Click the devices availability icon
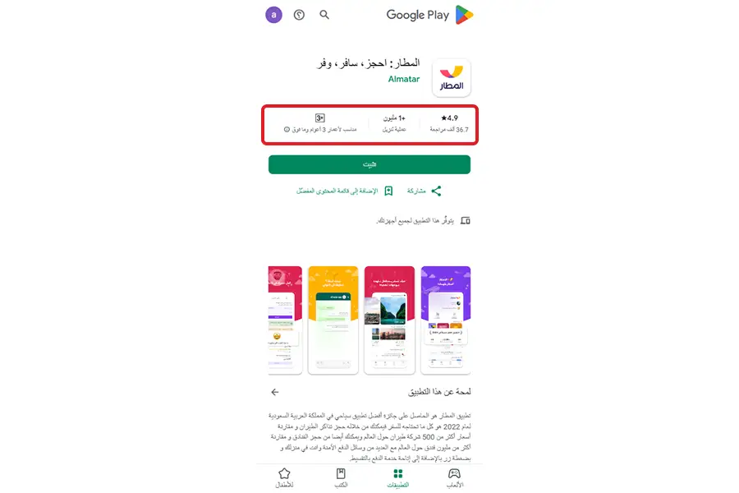The width and height of the screenshot is (739, 493). click(466, 220)
